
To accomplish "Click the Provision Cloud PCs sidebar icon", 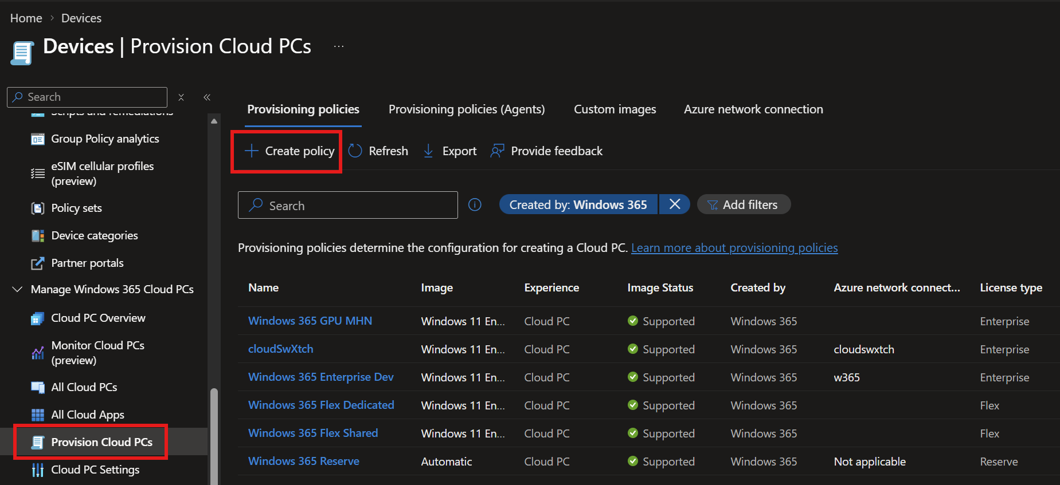I will (x=38, y=443).
